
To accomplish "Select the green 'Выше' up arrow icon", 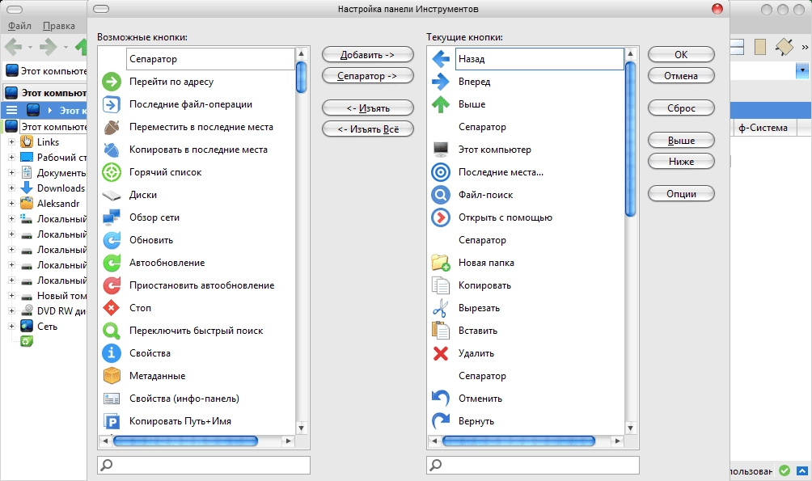I will point(441,104).
